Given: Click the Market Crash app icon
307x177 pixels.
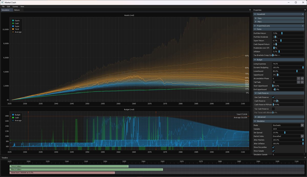Looking at the screenshot, I should coord(2,2).
